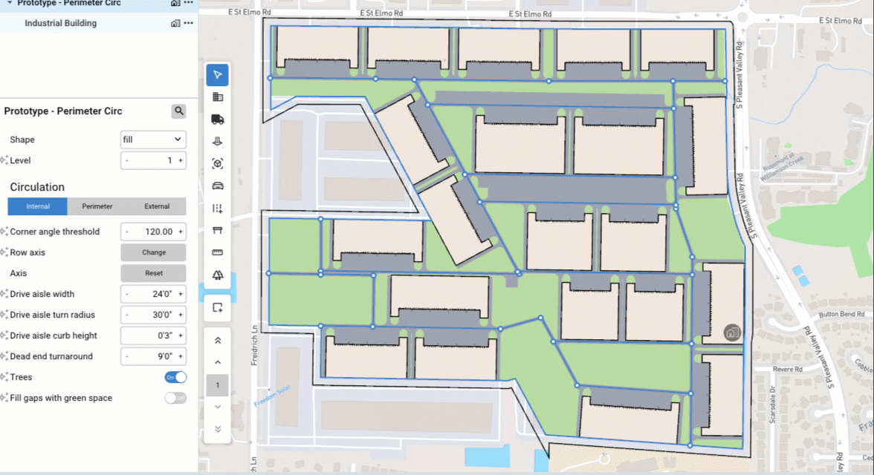Increase Drive aisle curb height
The height and width of the screenshot is (475, 874).
tap(181, 335)
